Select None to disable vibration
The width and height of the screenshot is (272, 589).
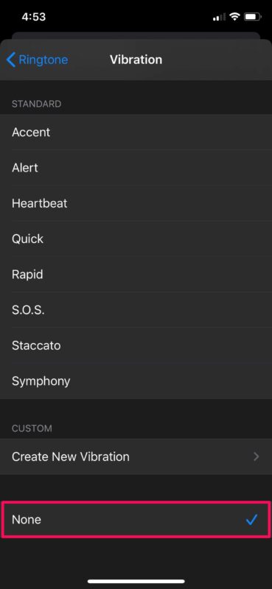(136, 520)
